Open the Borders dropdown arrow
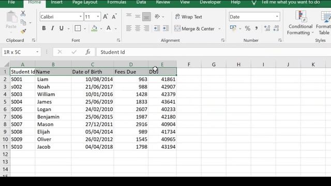This screenshot has width=331, height=186. click(85, 29)
